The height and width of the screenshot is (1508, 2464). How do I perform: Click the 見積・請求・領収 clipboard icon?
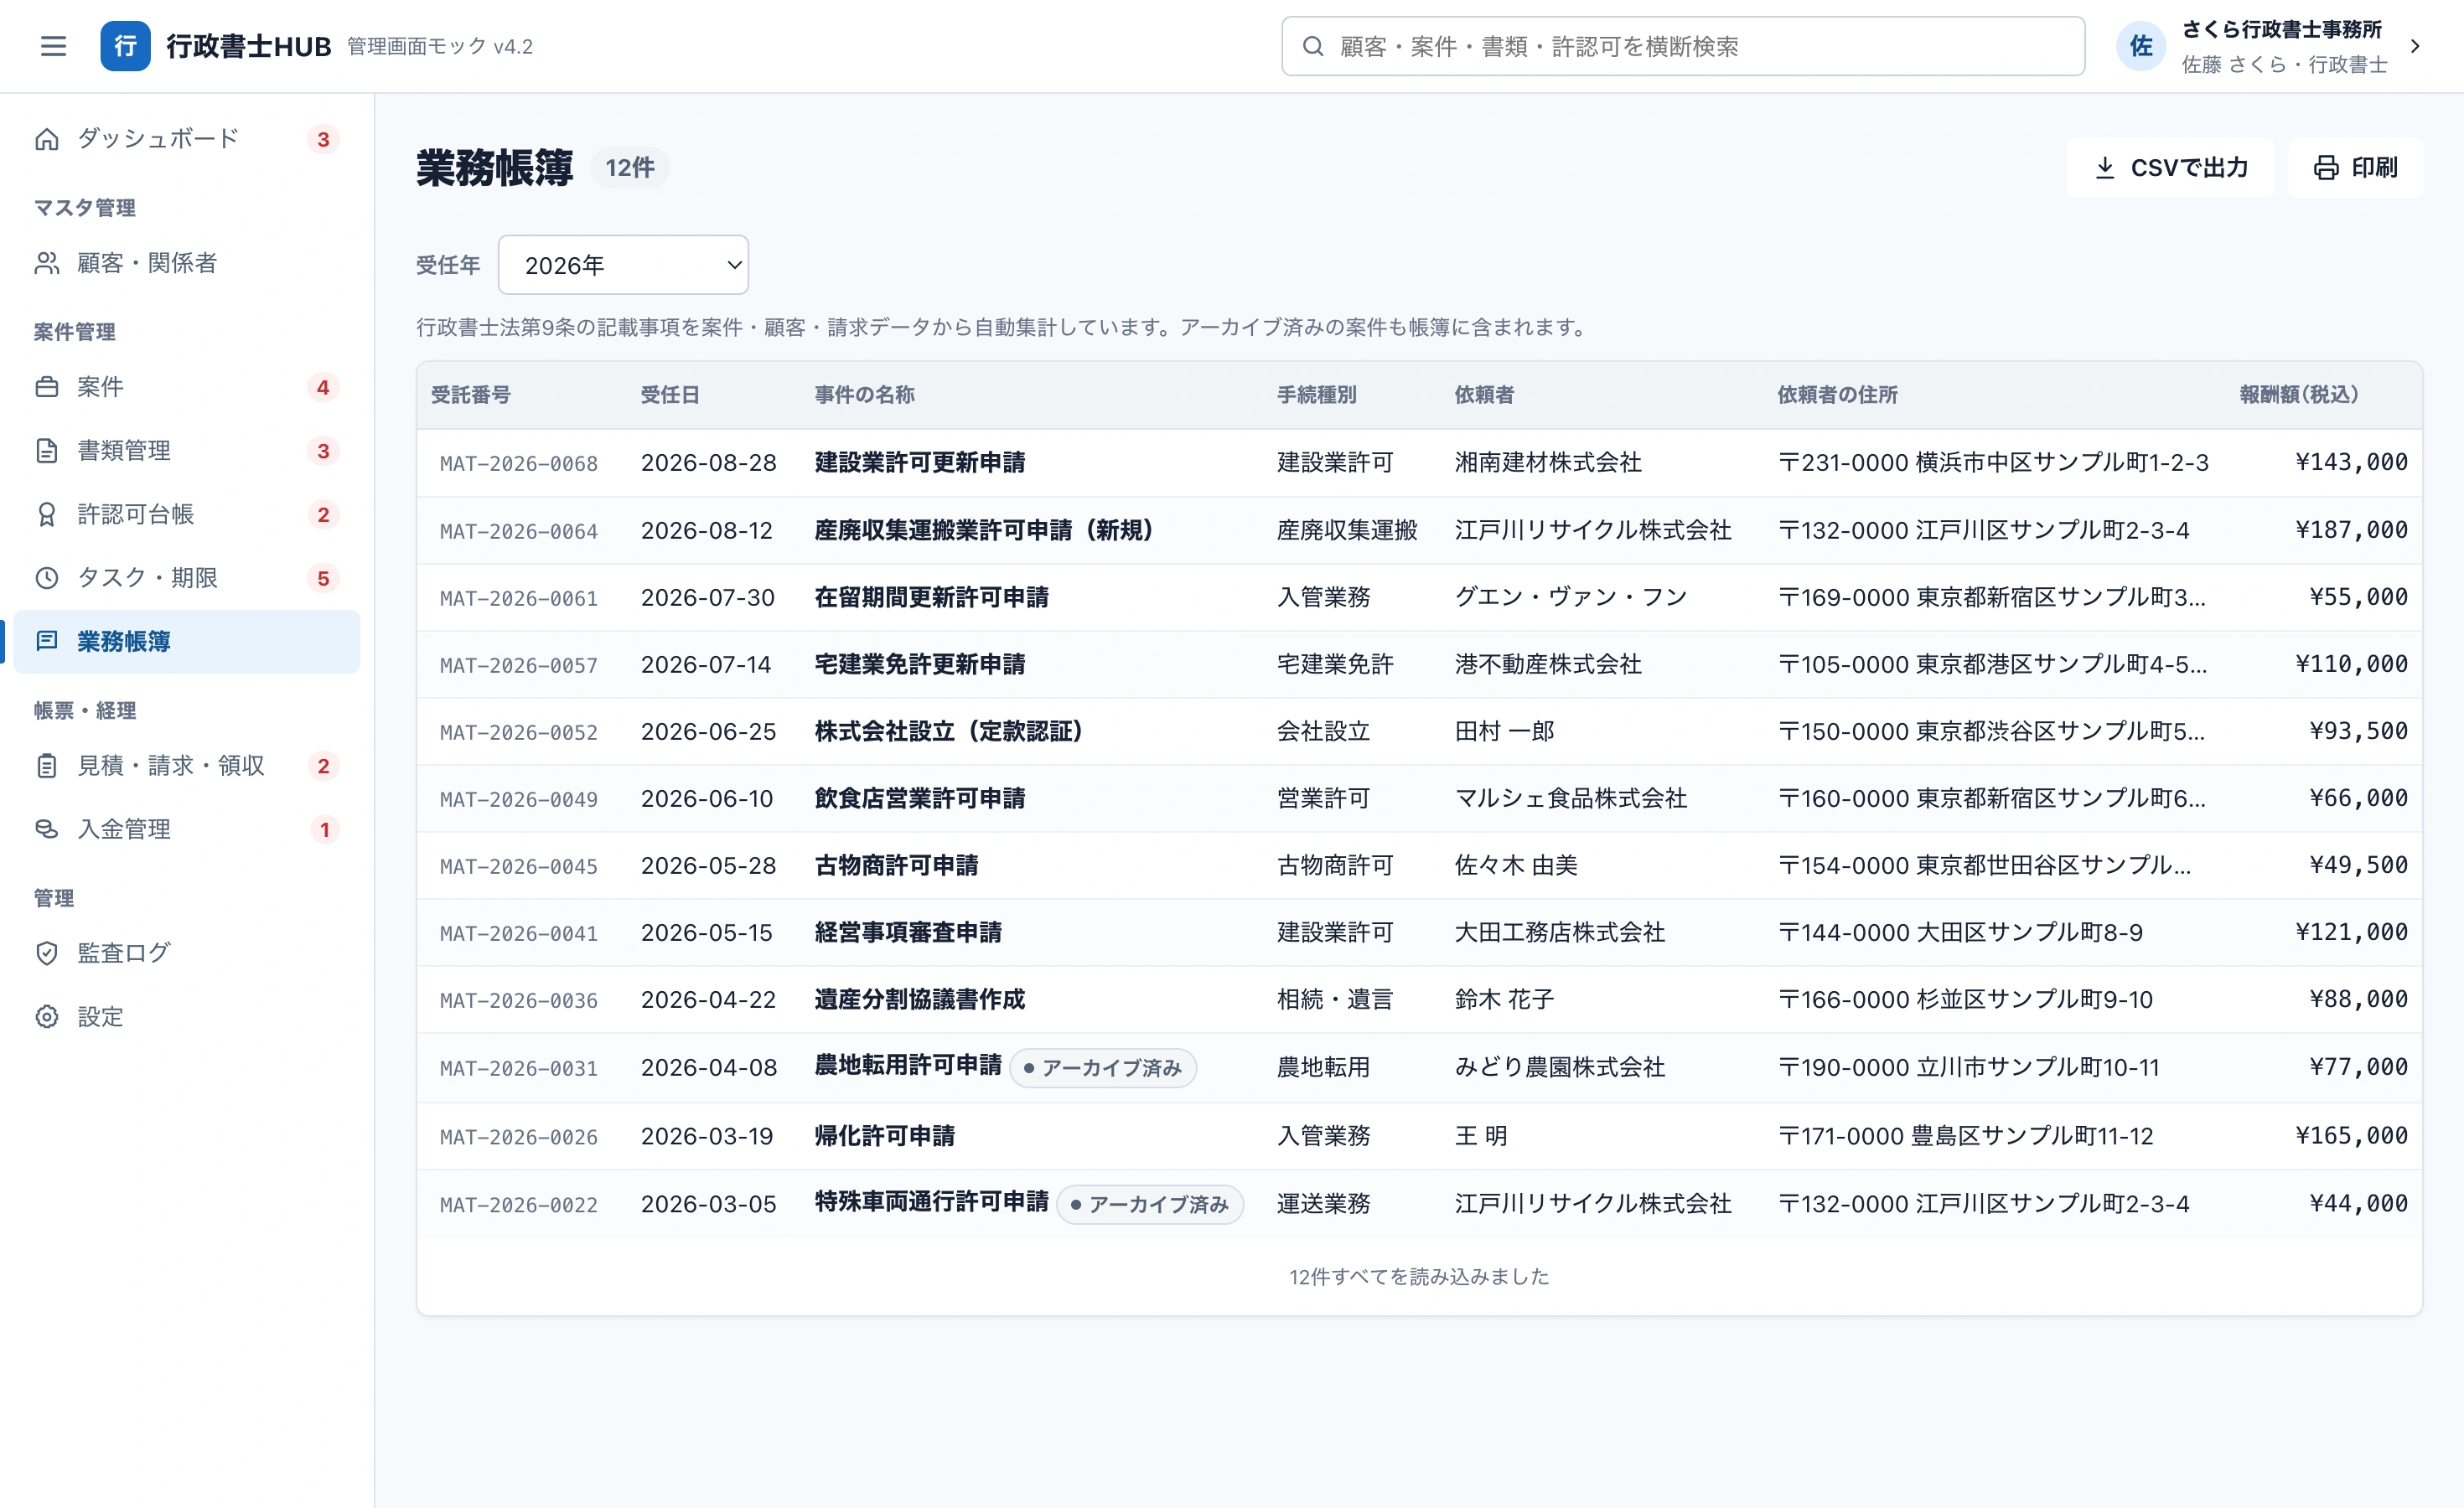47,767
